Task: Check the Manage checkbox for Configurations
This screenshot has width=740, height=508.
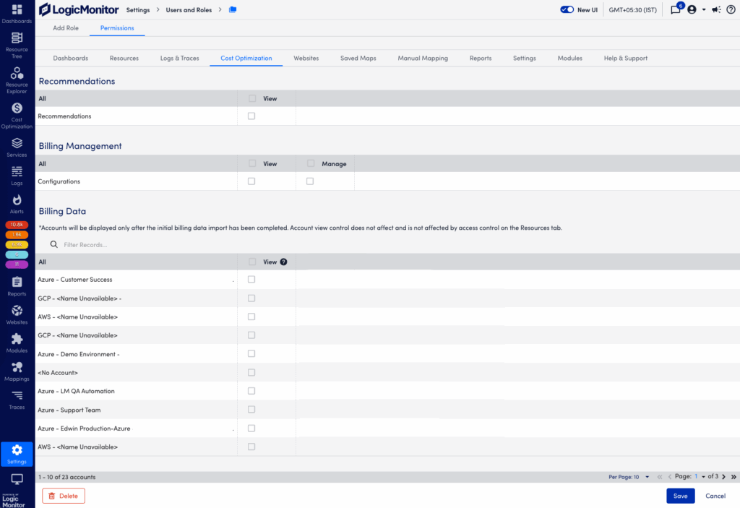Action: [309, 181]
